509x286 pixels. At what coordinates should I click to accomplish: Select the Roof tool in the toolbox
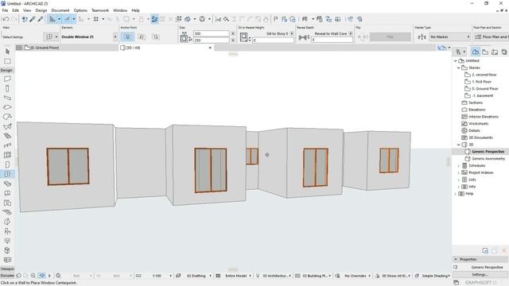tap(7, 117)
